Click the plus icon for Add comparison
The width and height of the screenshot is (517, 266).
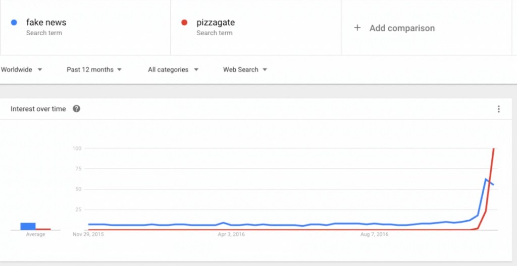[x=357, y=28]
